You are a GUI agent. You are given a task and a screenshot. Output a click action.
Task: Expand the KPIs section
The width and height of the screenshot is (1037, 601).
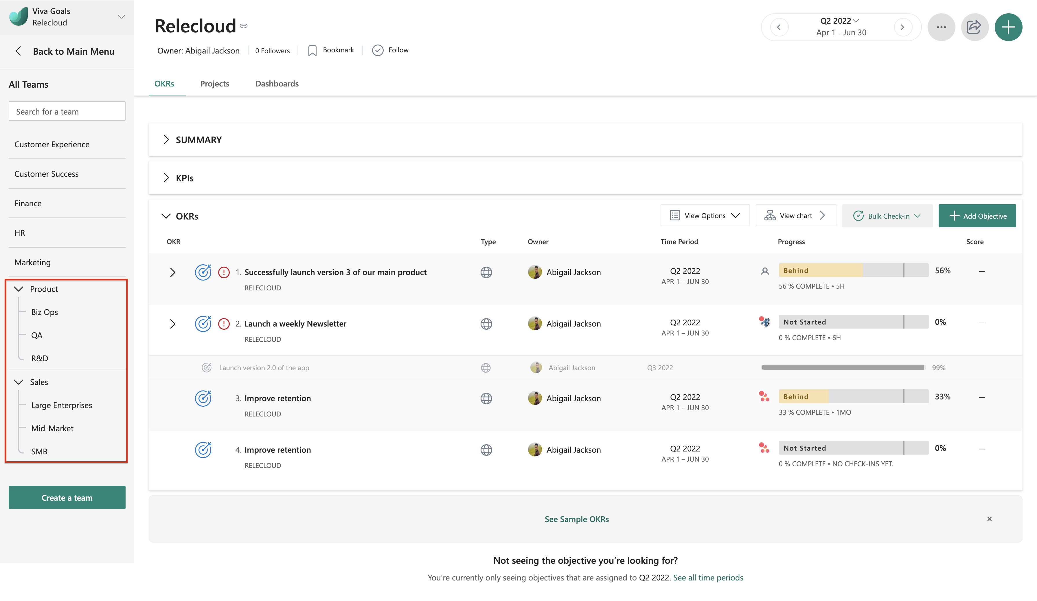tap(166, 178)
